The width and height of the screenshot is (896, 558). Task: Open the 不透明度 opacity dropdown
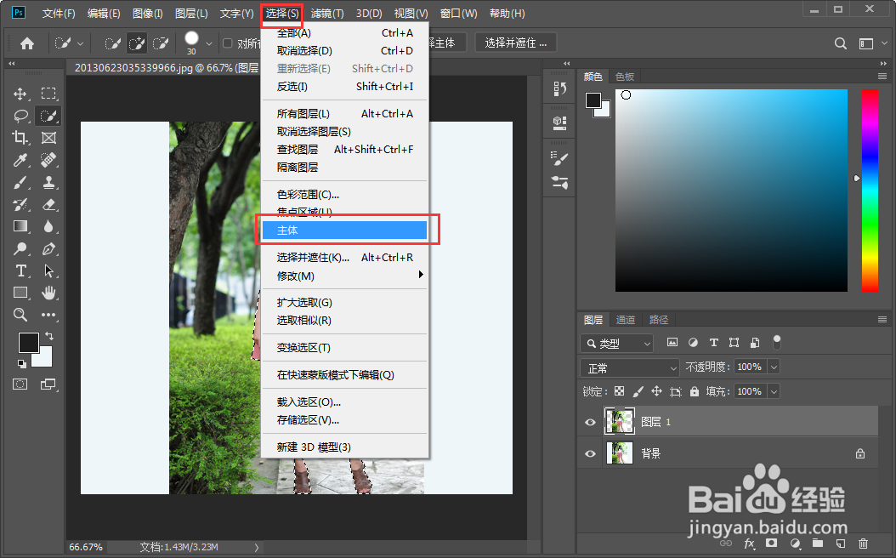(x=773, y=367)
